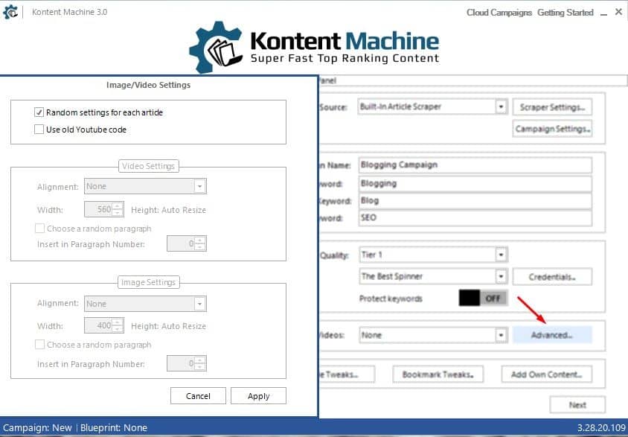Image resolution: width=628 pixels, height=437 pixels.
Task: Toggle Random settings for each article checkbox
Action: (39, 112)
